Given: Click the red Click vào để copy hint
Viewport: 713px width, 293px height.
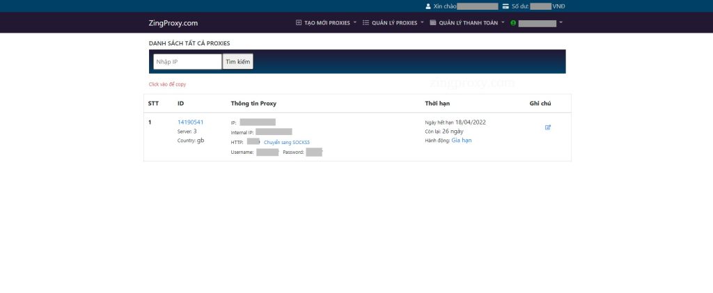Looking at the screenshot, I should click(167, 84).
